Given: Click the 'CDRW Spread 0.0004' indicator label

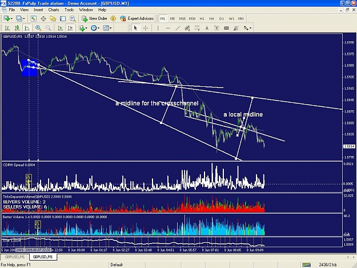Looking at the screenshot, I should click(x=19, y=165).
